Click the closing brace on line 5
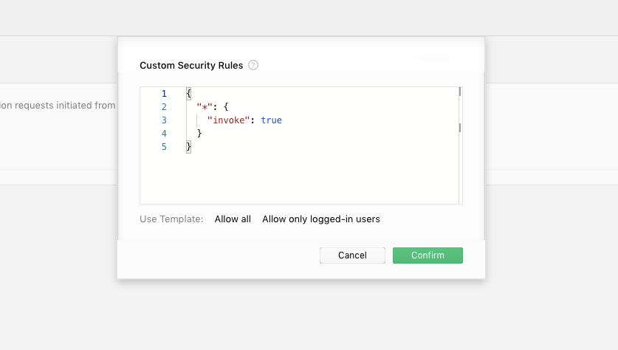Image resolution: width=618 pixels, height=350 pixels. pos(189,147)
